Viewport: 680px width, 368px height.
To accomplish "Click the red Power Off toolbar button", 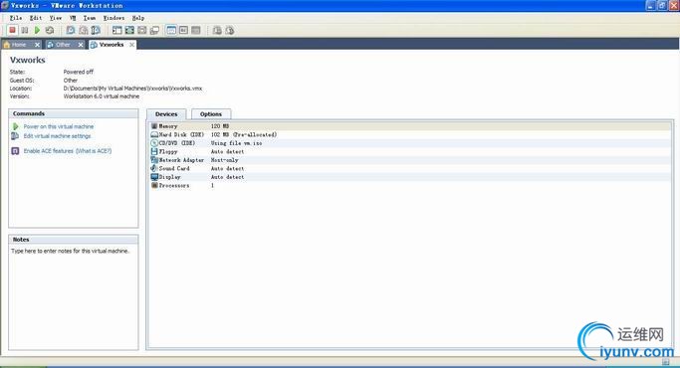I will point(13,30).
